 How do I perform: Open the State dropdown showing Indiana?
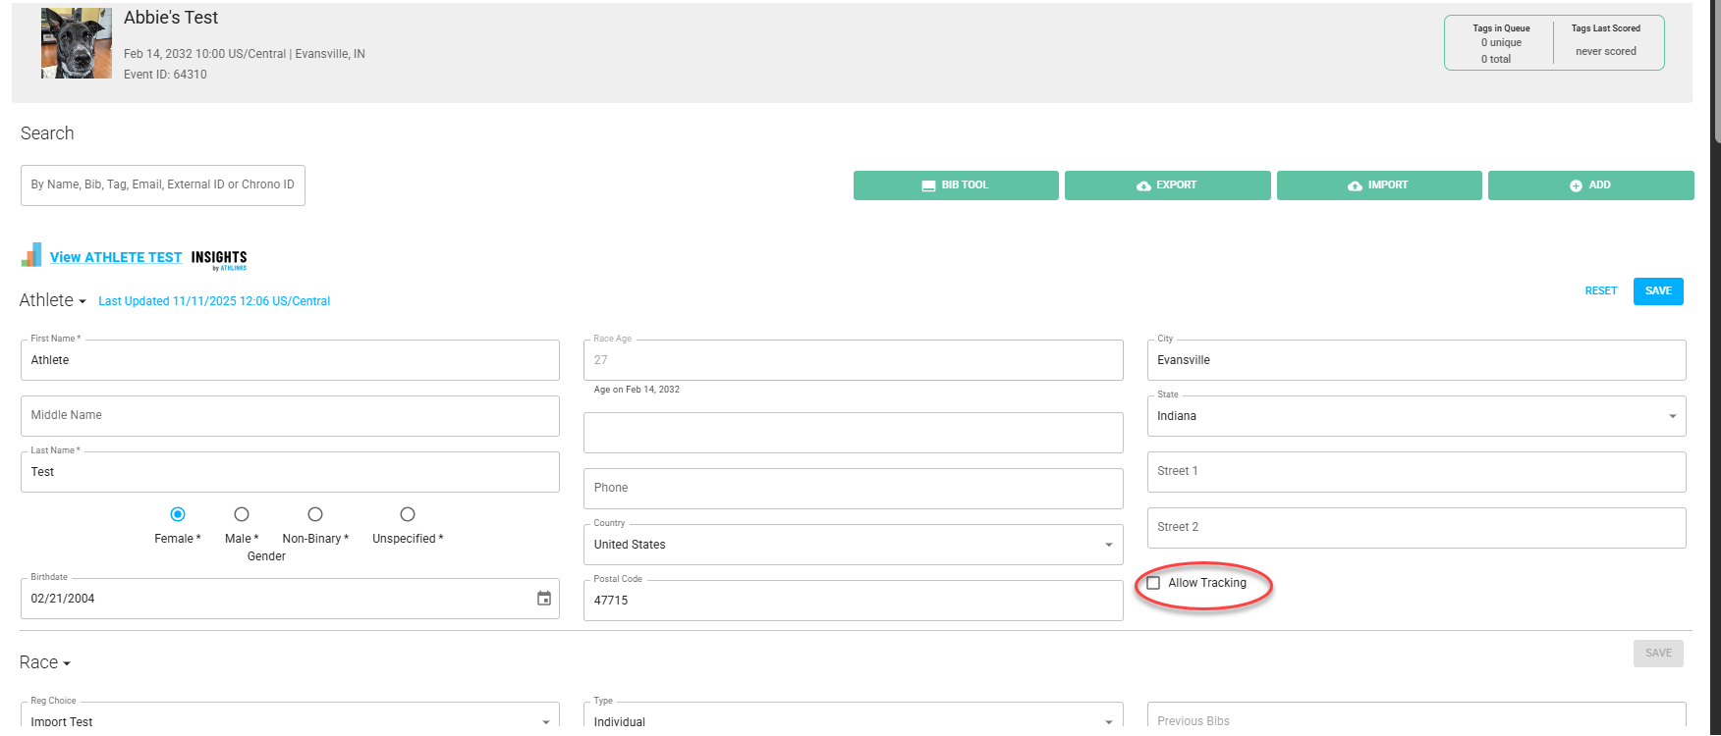tap(1416, 416)
